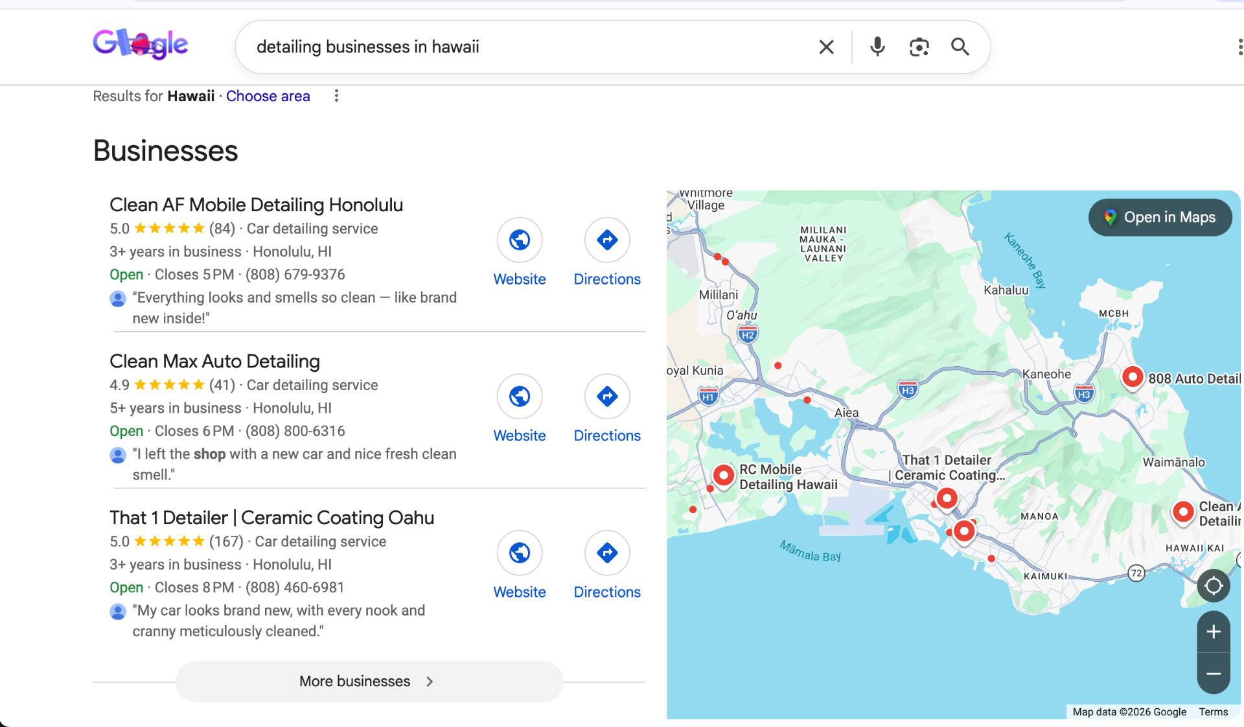The image size is (1244, 727).
Task: Click Directions icon for Clean Max Auto Detailing
Action: click(607, 396)
